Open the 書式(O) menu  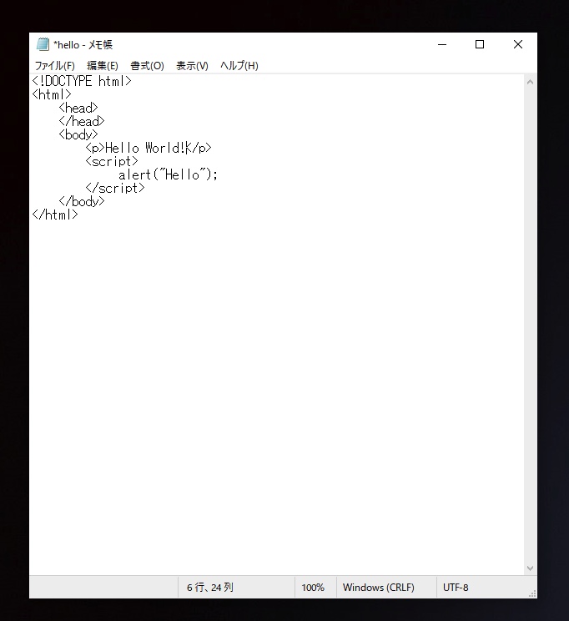tap(147, 66)
